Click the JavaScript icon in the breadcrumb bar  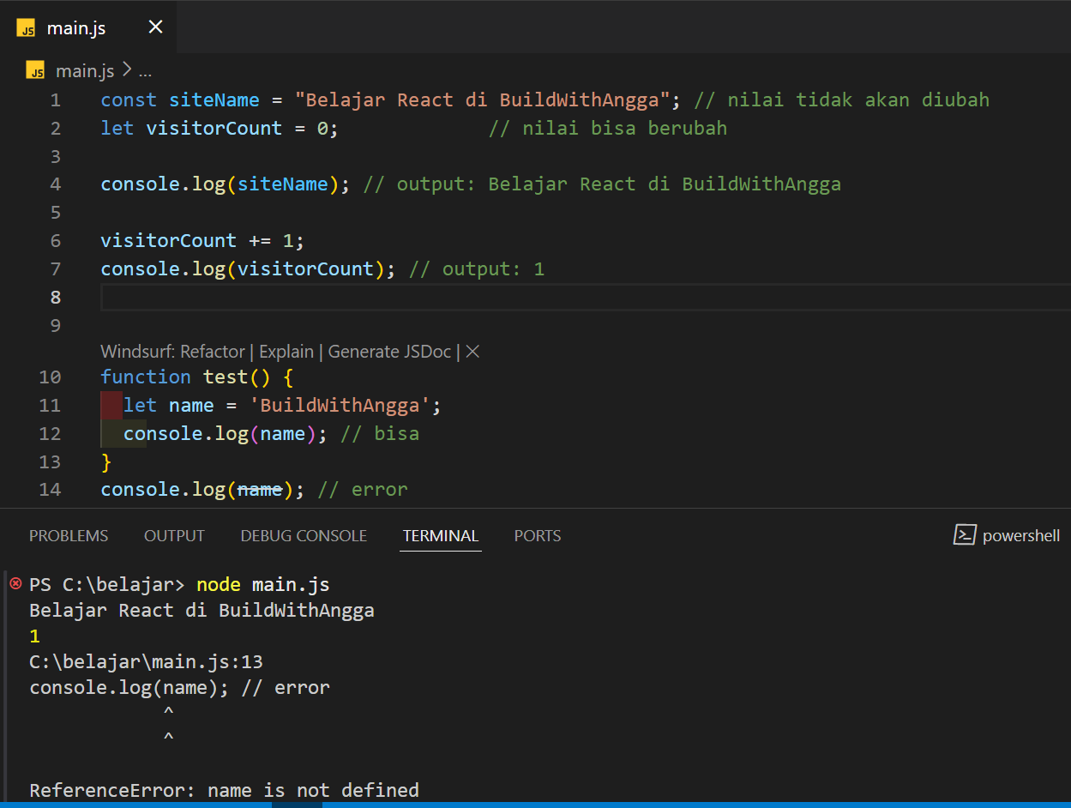34,70
